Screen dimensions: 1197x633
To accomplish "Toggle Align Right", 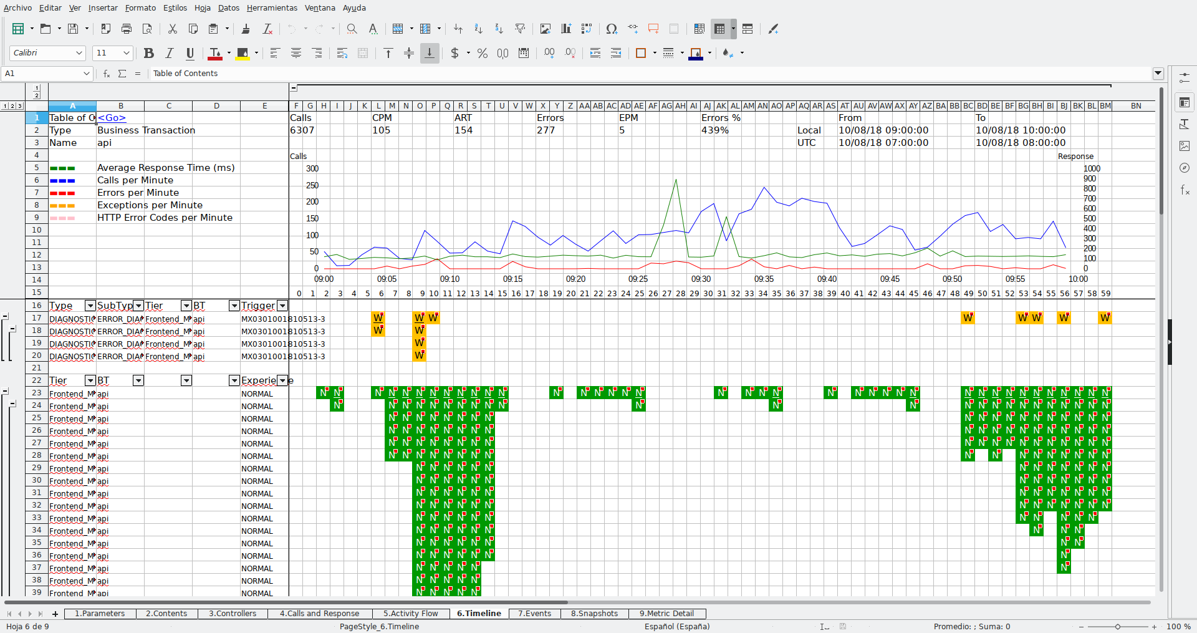I will tap(317, 53).
